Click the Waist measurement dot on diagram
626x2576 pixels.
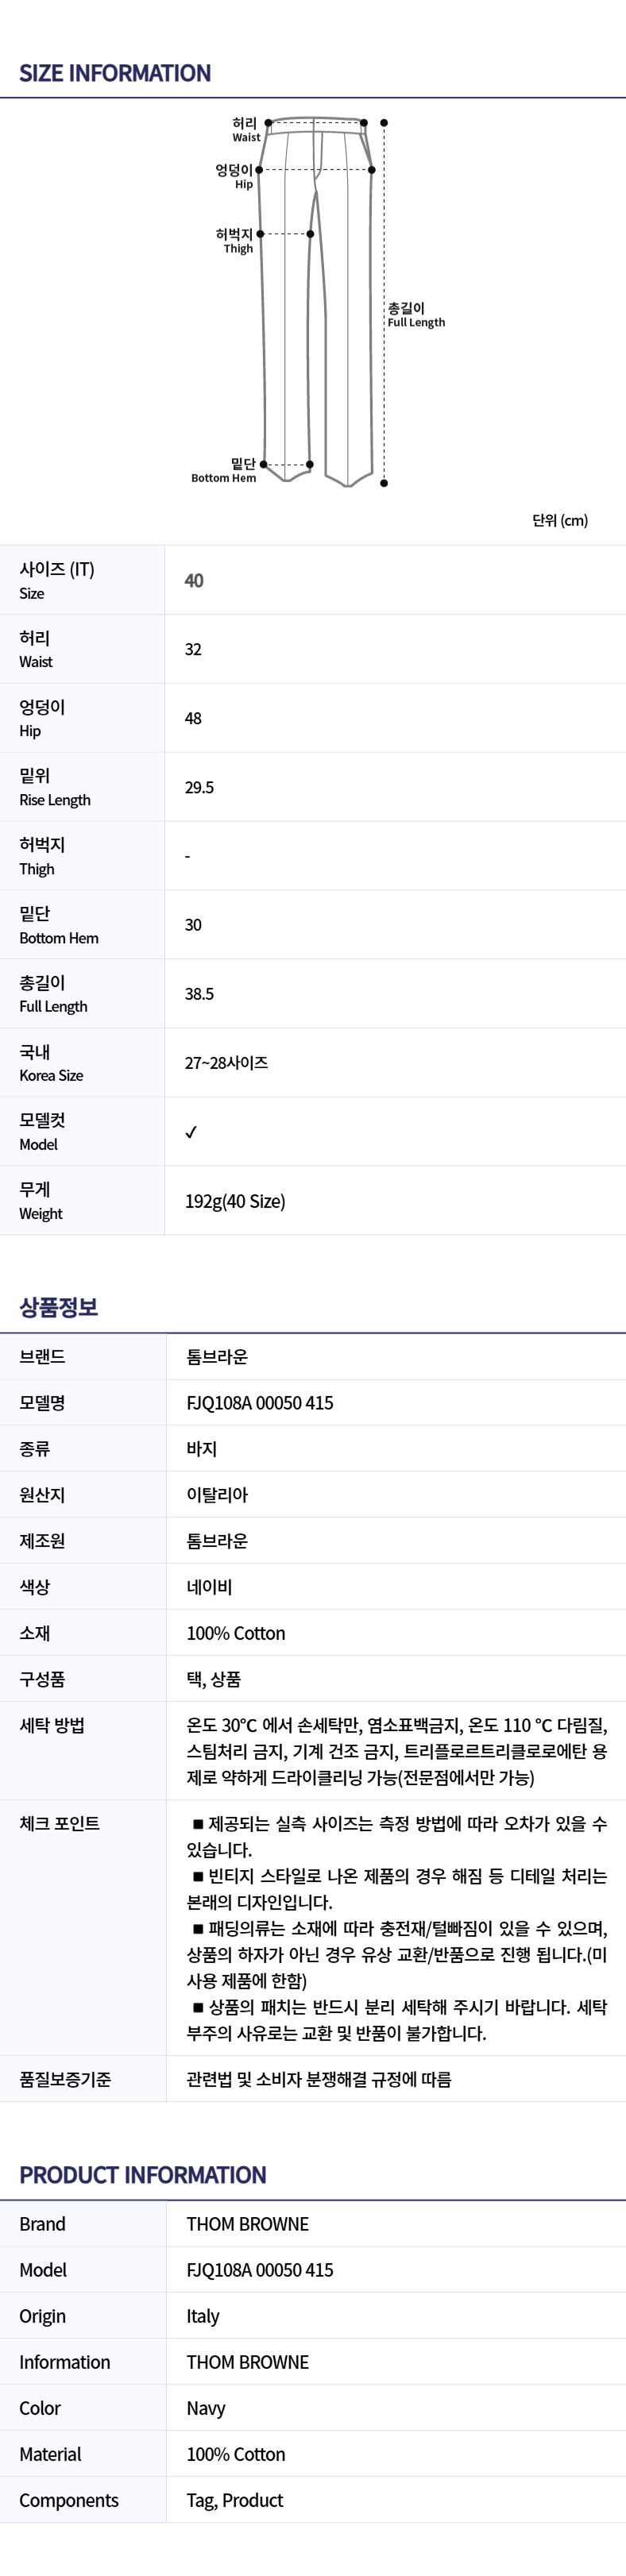(268, 123)
